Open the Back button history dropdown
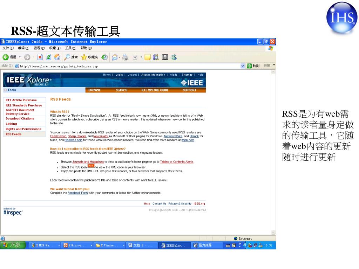359x269 pixels. tap(20, 57)
